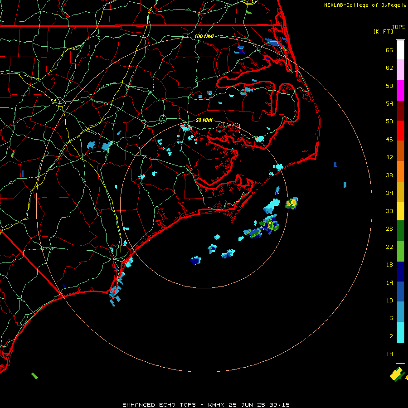
Task: Select the white swatch in the legend
Action: click(400, 50)
